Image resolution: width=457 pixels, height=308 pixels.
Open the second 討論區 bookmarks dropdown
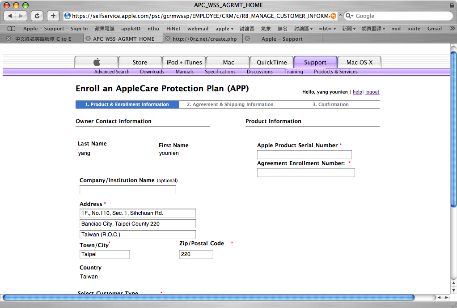(304, 29)
